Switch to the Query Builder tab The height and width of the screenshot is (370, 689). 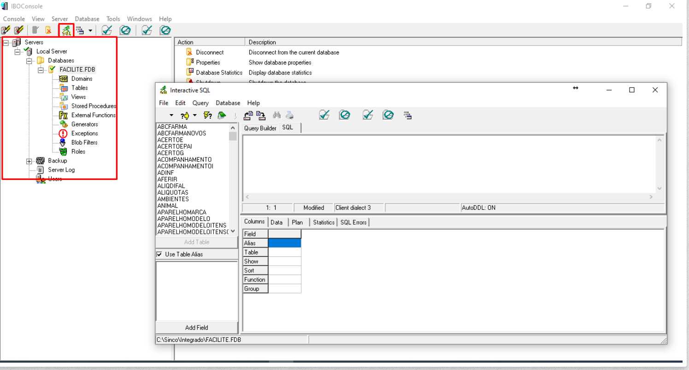[260, 128]
